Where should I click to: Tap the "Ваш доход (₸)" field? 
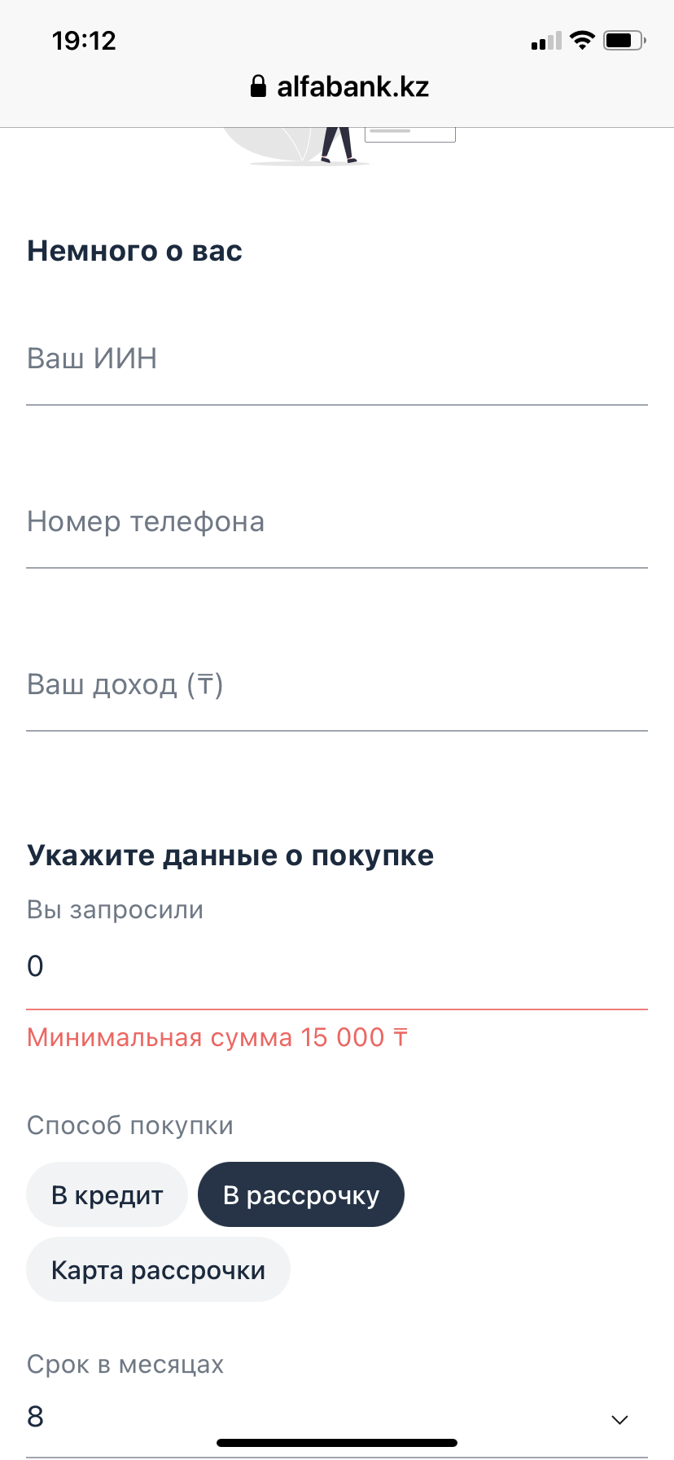tap(337, 685)
